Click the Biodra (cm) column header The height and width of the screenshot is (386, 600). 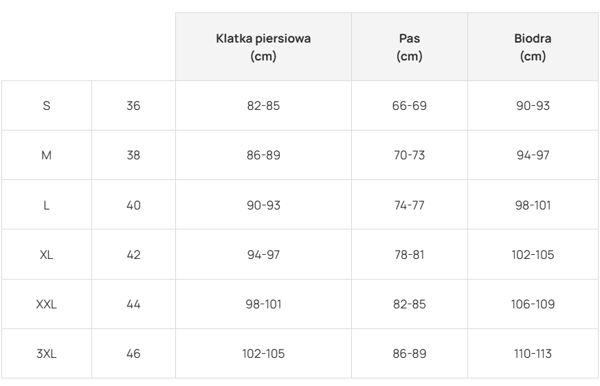click(x=533, y=47)
